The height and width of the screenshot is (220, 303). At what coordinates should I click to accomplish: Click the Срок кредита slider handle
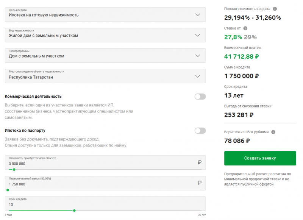[x=74, y=210]
